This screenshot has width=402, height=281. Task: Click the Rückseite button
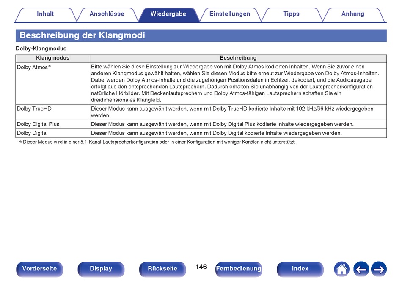point(162,269)
